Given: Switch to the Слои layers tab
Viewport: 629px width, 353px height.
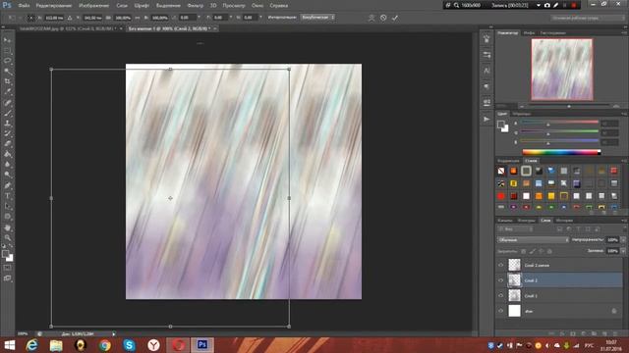Looking at the screenshot, I should tap(545, 220).
